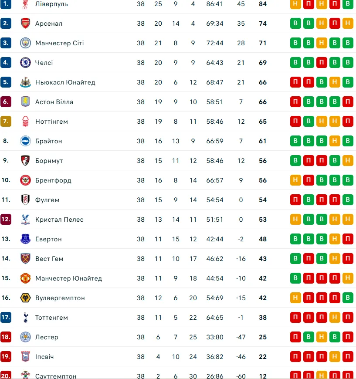Click the red position 18 badge
The height and width of the screenshot is (379, 356).
pyautogui.click(x=6, y=337)
